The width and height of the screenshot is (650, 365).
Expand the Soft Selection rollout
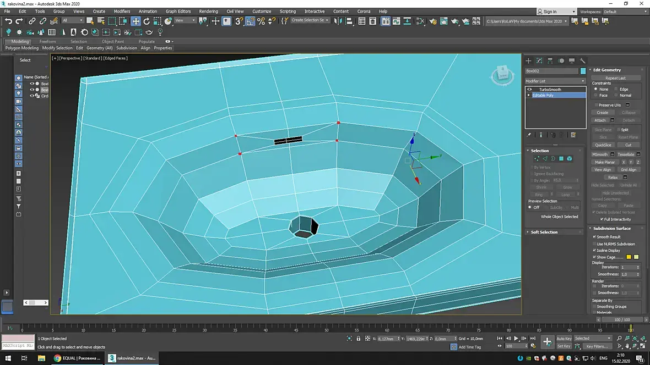pyautogui.click(x=544, y=232)
